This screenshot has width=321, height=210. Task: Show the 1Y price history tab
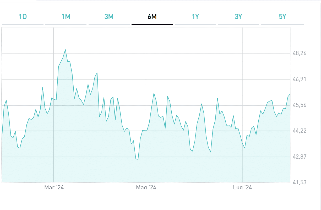(195, 17)
